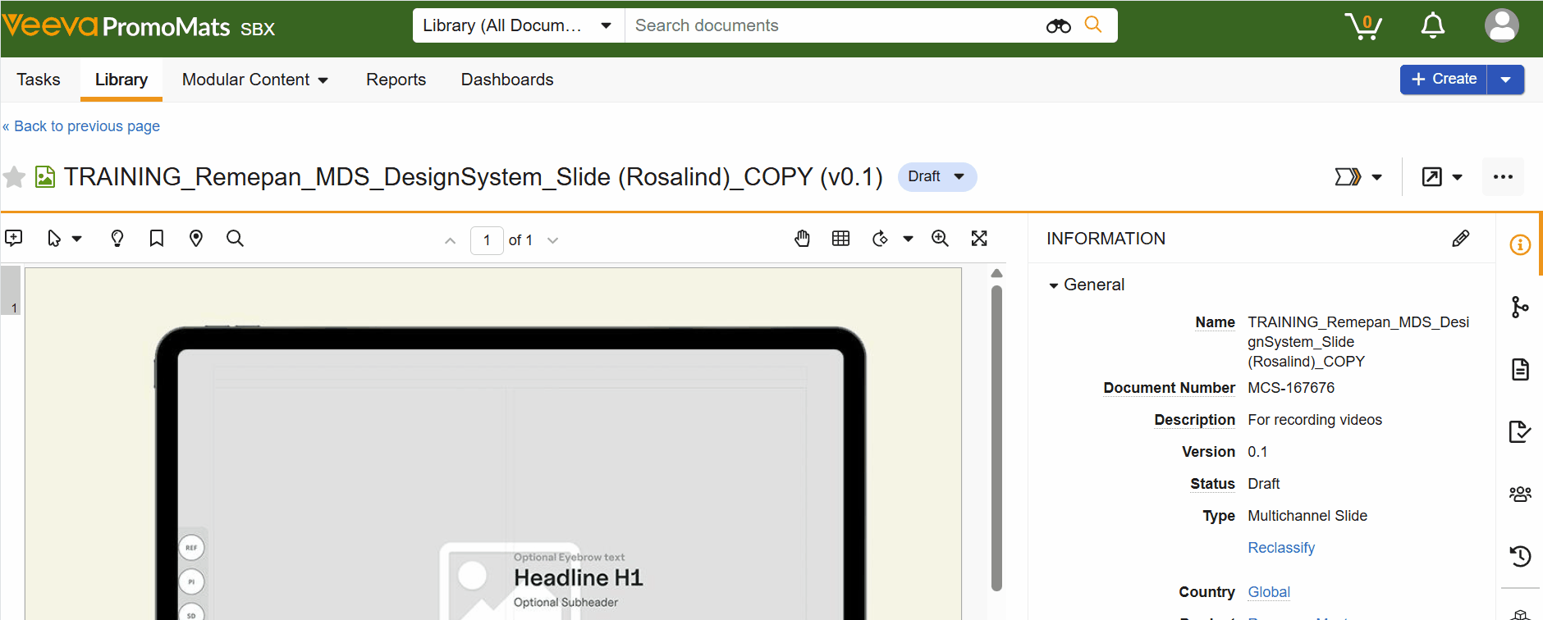This screenshot has width=1543, height=620.
Task: Click the bookmark icon in viewer toolbar
Action: pyautogui.click(x=156, y=239)
